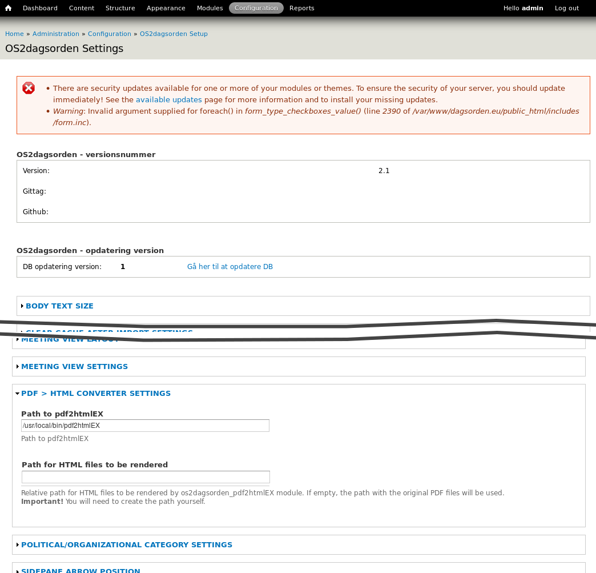The height and width of the screenshot is (573, 596).
Task: Open the Configuration breadcrumb link
Action: (110, 34)
